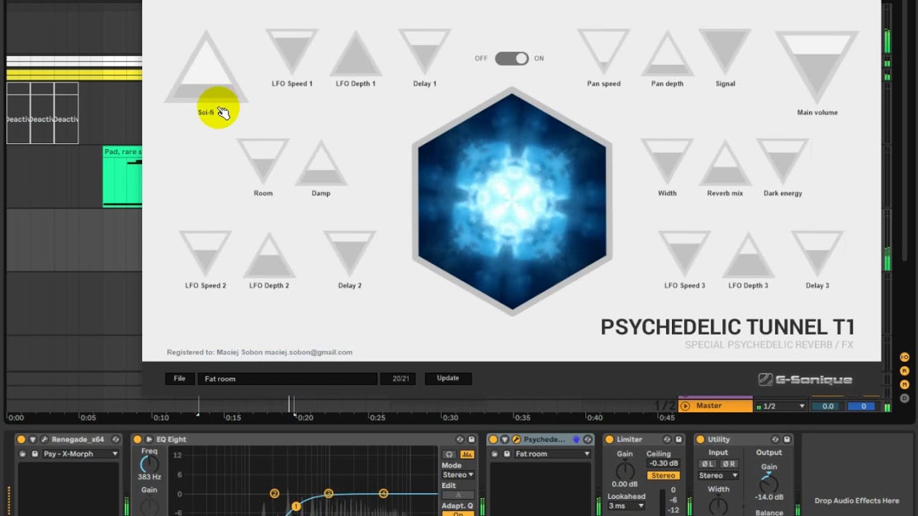Click the Limiter Ceiling -0.30 dB field
This screenshot has height=516, width=918.
(x=663, y=464)
